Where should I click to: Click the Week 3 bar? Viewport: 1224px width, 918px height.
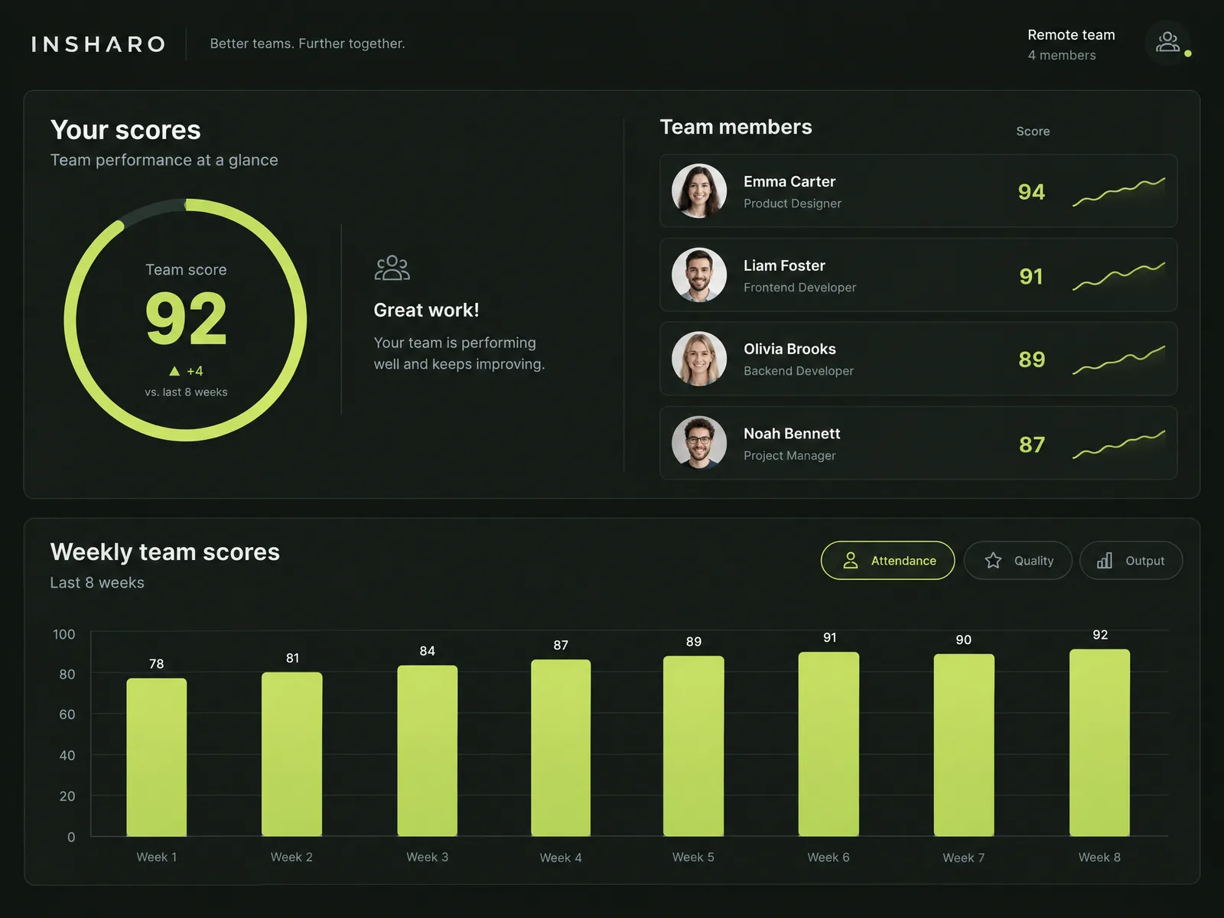point(428,750)
